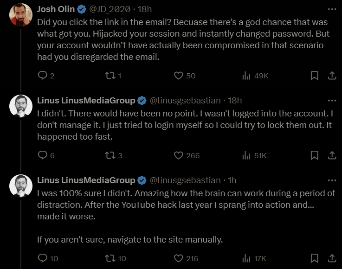Reply to Josh Olin's tweet
The height and width of the screenshot is (269, 342).
pos(43,76)
